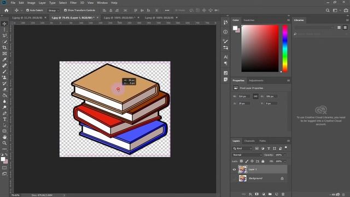Select the Pen tool

pos(4,113)
